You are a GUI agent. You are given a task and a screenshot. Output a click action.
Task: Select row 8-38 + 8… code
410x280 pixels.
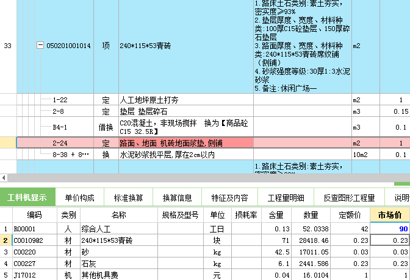(x=71, y=155)
